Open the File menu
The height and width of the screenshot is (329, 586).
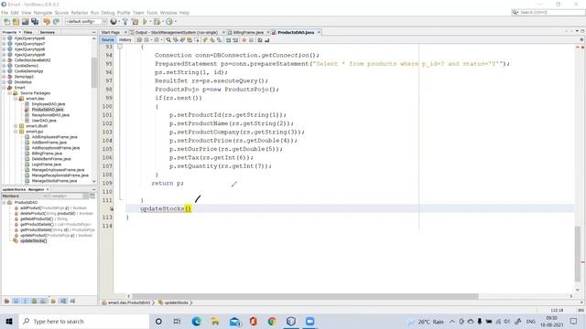coord(5,13)
